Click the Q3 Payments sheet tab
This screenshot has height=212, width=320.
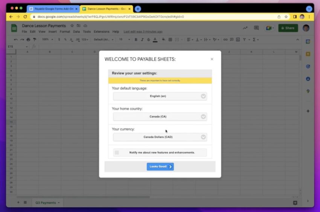47,203
